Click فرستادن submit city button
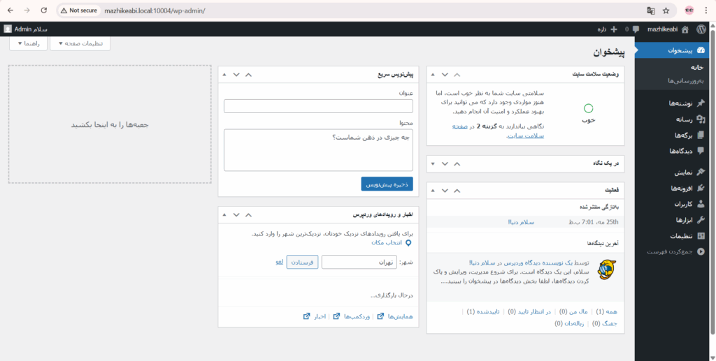716x361 pixels. [302, 262]
